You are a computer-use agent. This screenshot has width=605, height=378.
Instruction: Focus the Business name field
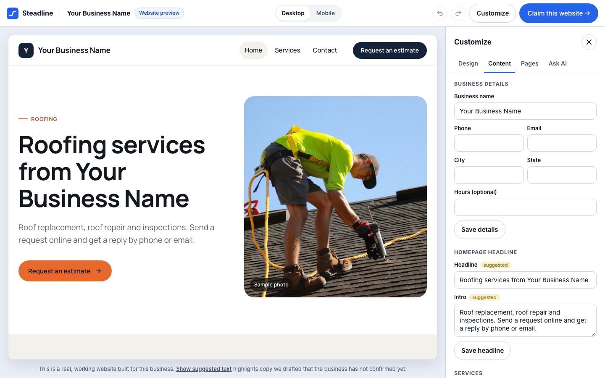pos(525,111)
